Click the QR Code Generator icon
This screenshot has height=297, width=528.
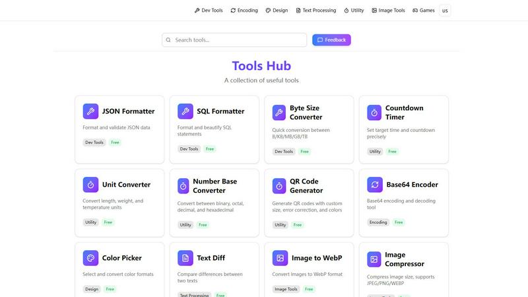279,186
